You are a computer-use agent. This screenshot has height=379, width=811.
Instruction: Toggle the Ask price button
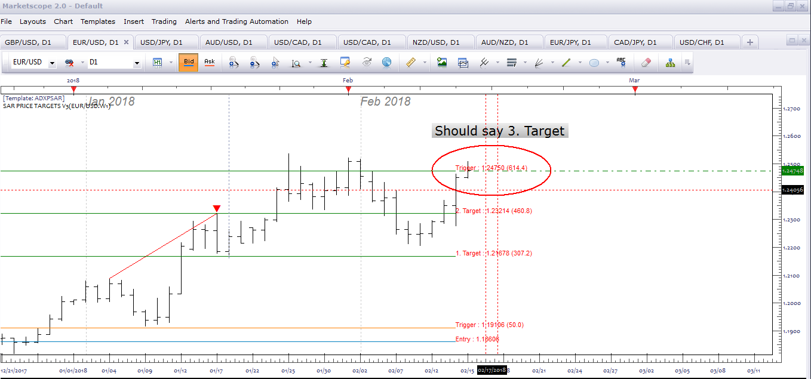210,62
